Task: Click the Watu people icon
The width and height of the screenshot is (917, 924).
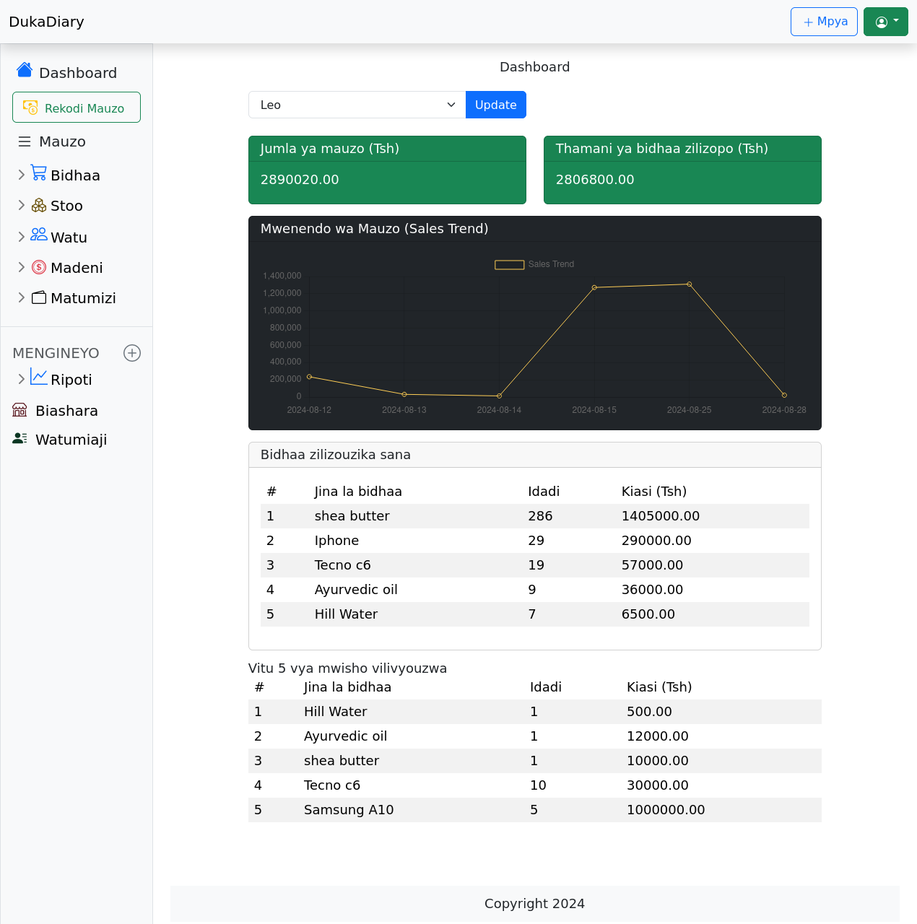Action: (39, 235)
